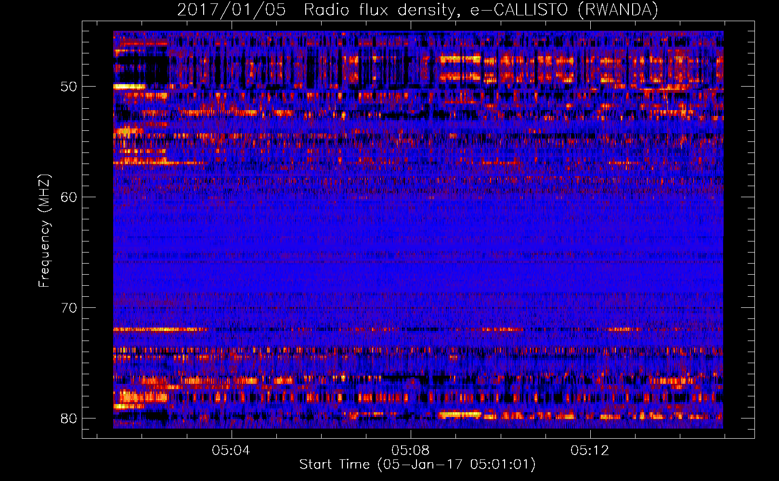Click the '50' frequency tick label
Image resolution: width=779 pixels, height=481 pixels.
coord(69,87)
